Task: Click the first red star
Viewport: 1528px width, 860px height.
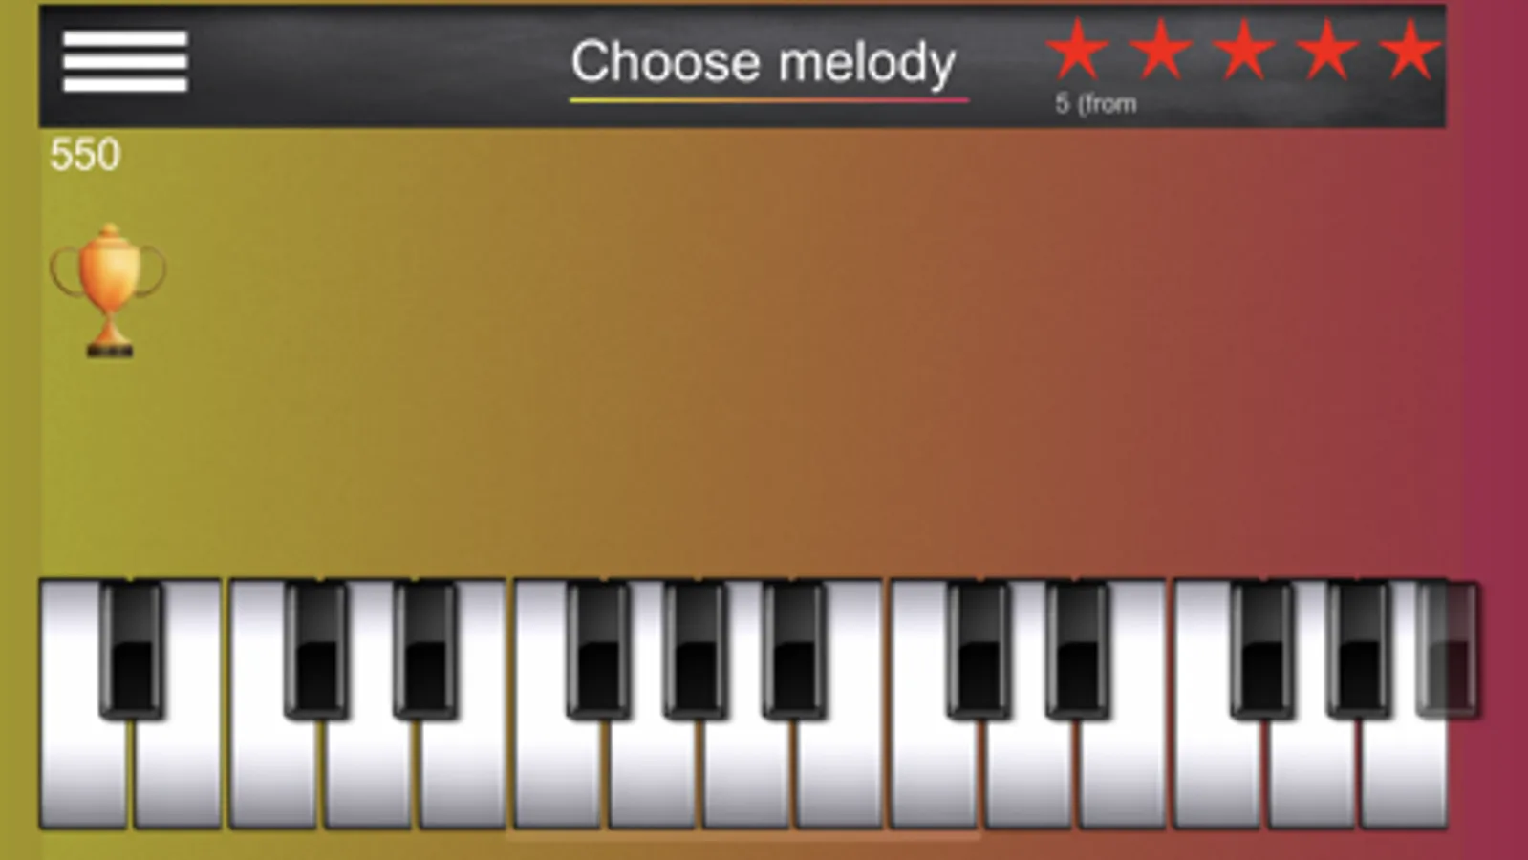Action: pos(1077,50)
